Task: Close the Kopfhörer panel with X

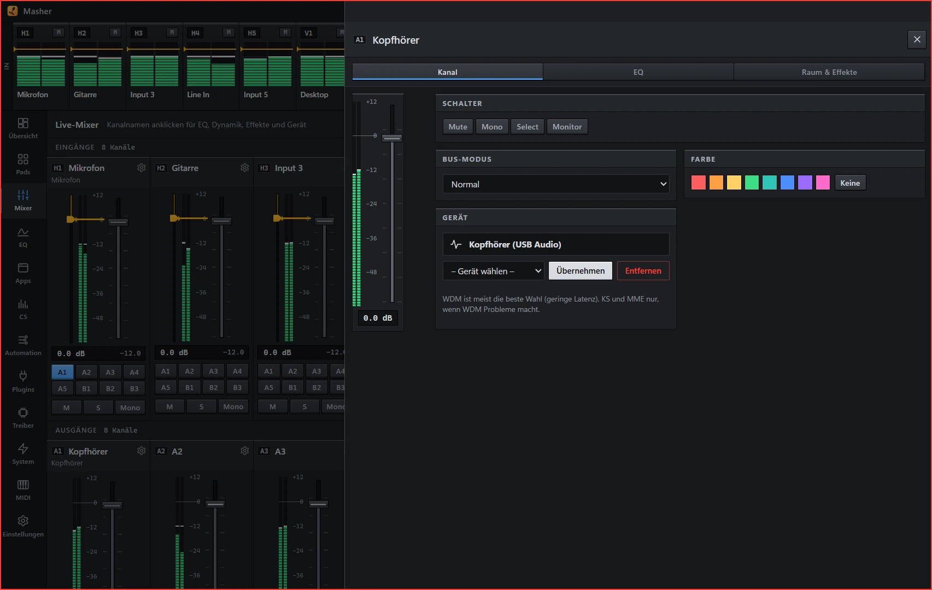Action: [x=917, y=40]
